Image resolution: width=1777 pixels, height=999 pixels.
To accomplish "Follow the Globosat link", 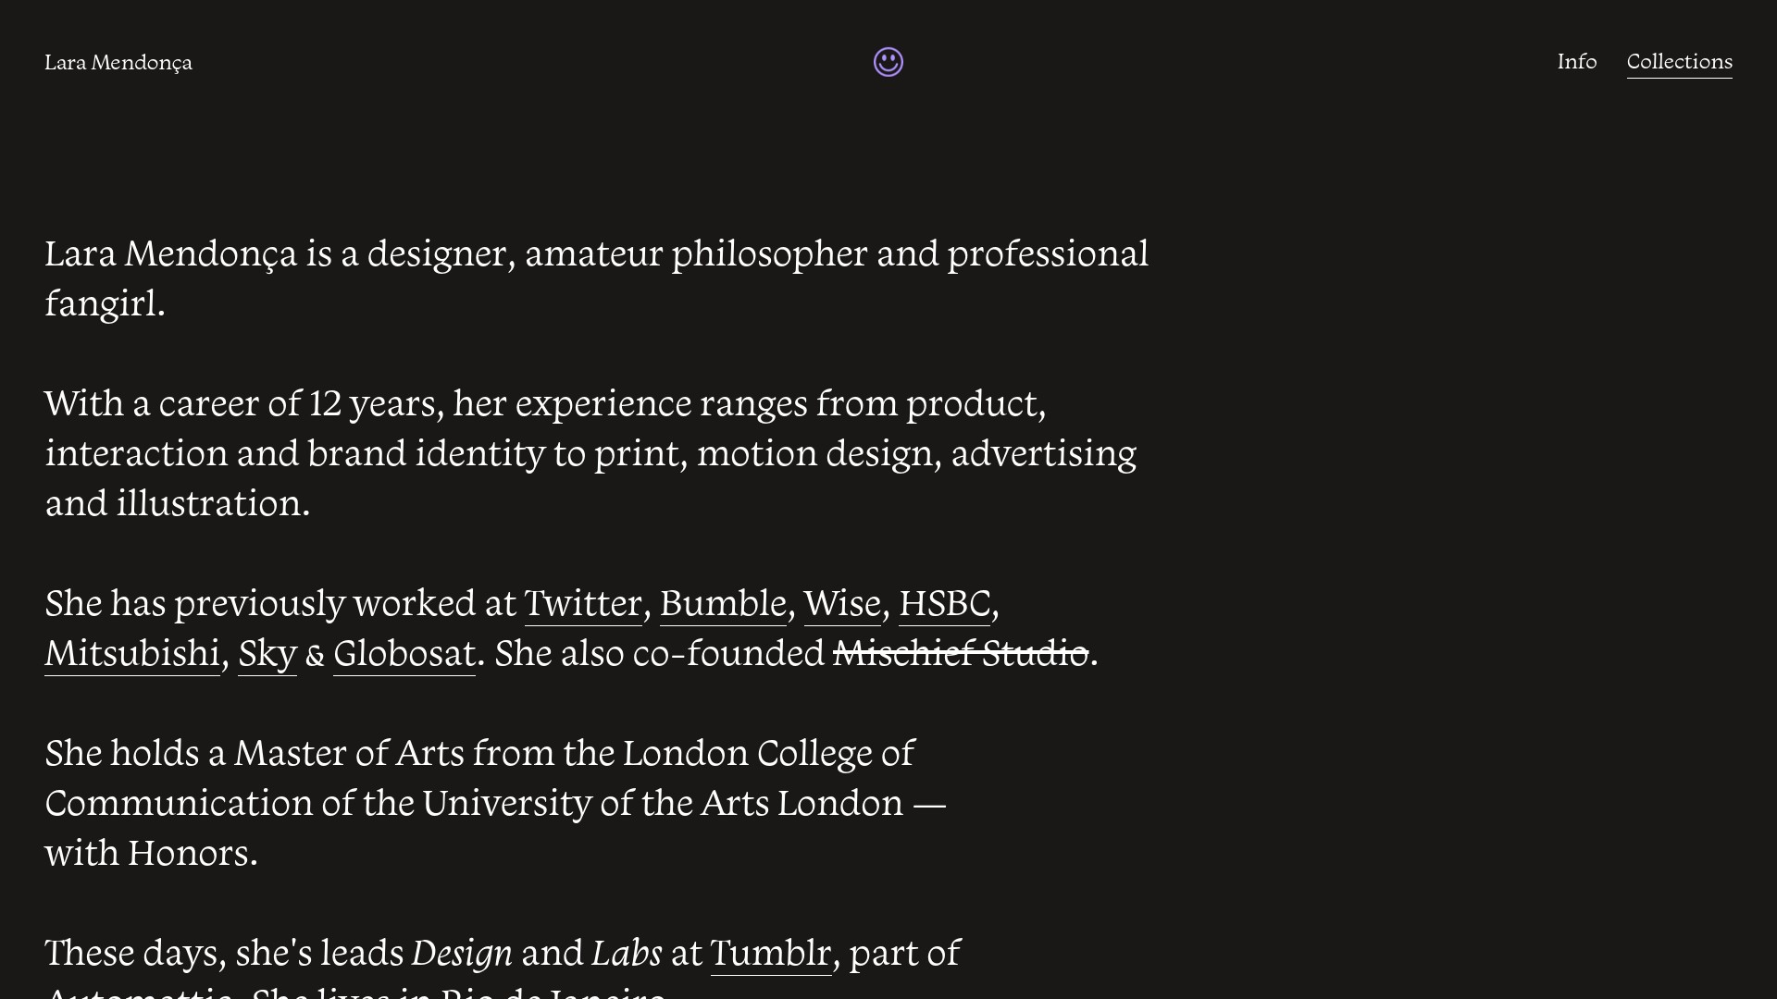I will coord(404,654).
